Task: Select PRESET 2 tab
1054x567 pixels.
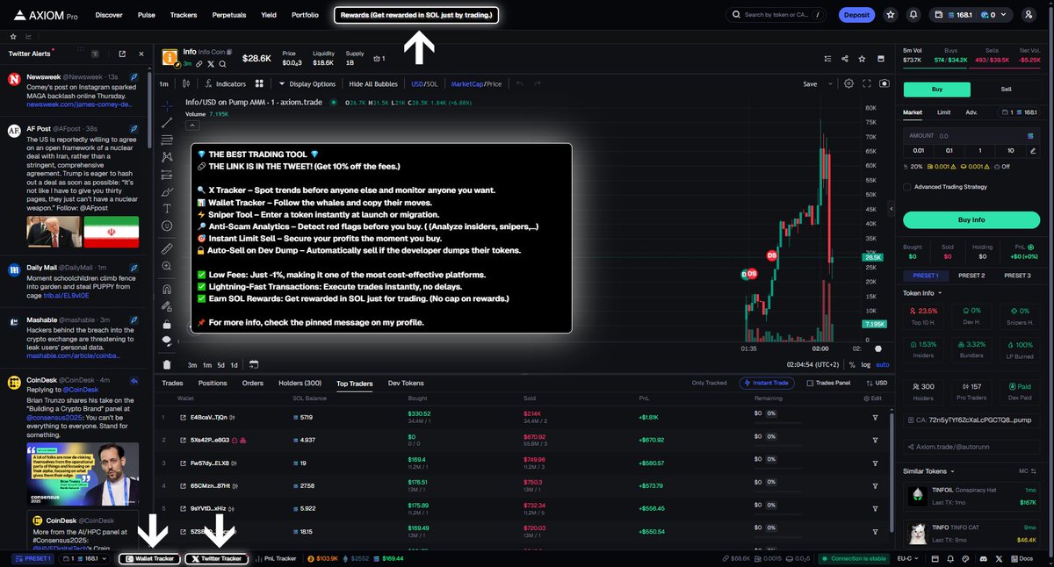Action: click(x=971, y=276)
